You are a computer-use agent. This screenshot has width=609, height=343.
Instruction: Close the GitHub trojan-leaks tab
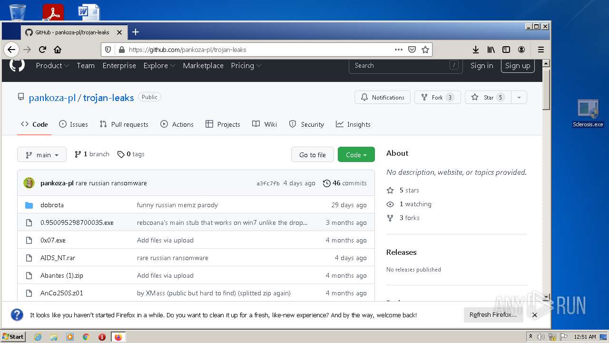119,32
